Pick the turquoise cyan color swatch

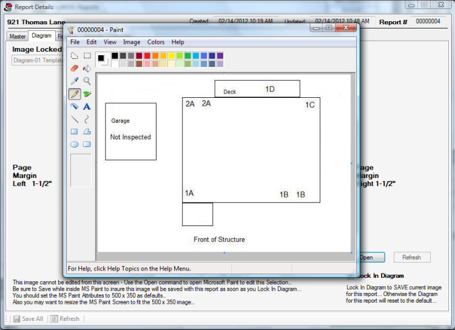196,56
